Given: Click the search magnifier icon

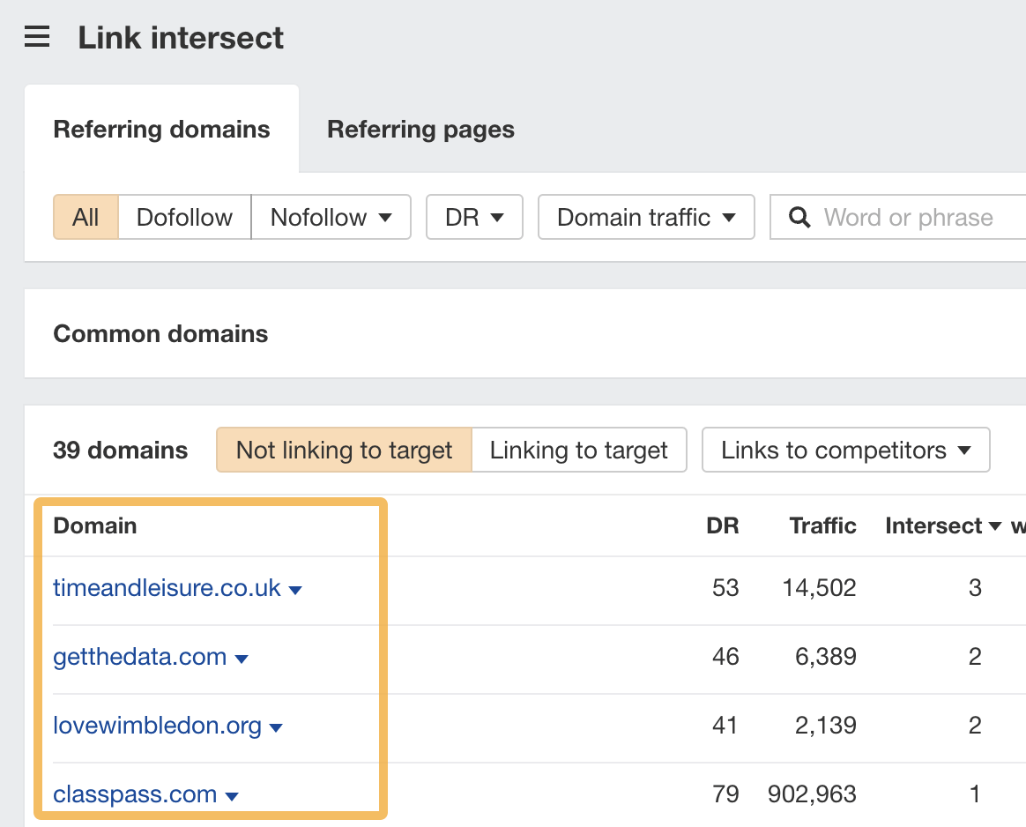Looking at the screenshot, I should tap(799, 217).
